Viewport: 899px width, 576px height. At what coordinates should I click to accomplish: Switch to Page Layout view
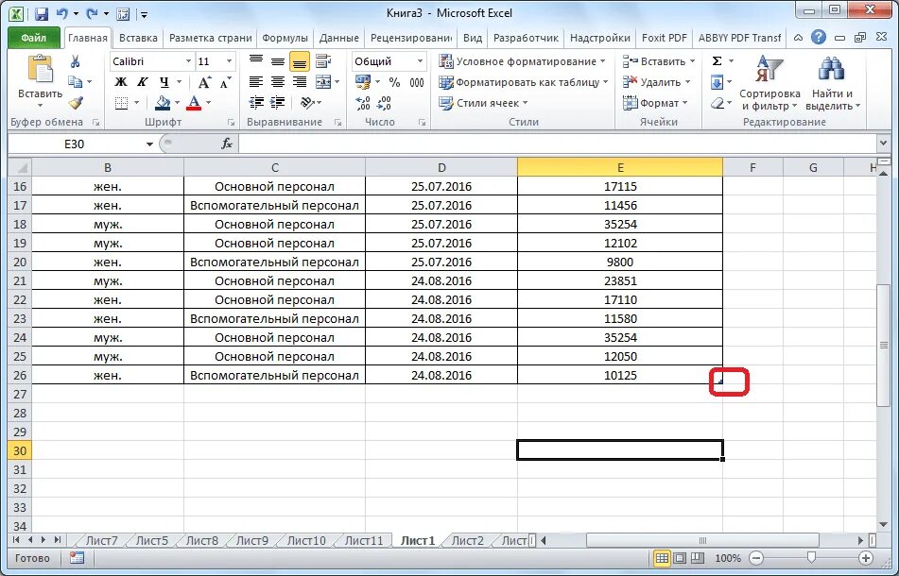[680, 558]
